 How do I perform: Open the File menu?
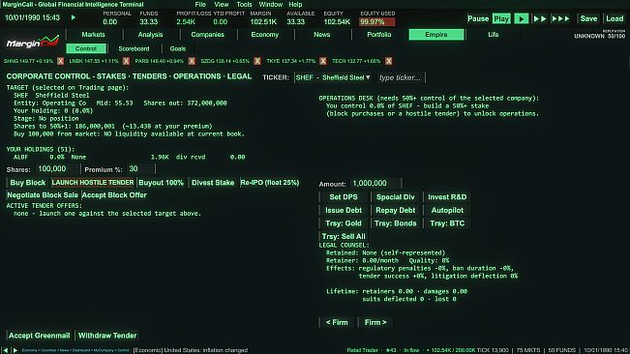click(x=200, y=5)
